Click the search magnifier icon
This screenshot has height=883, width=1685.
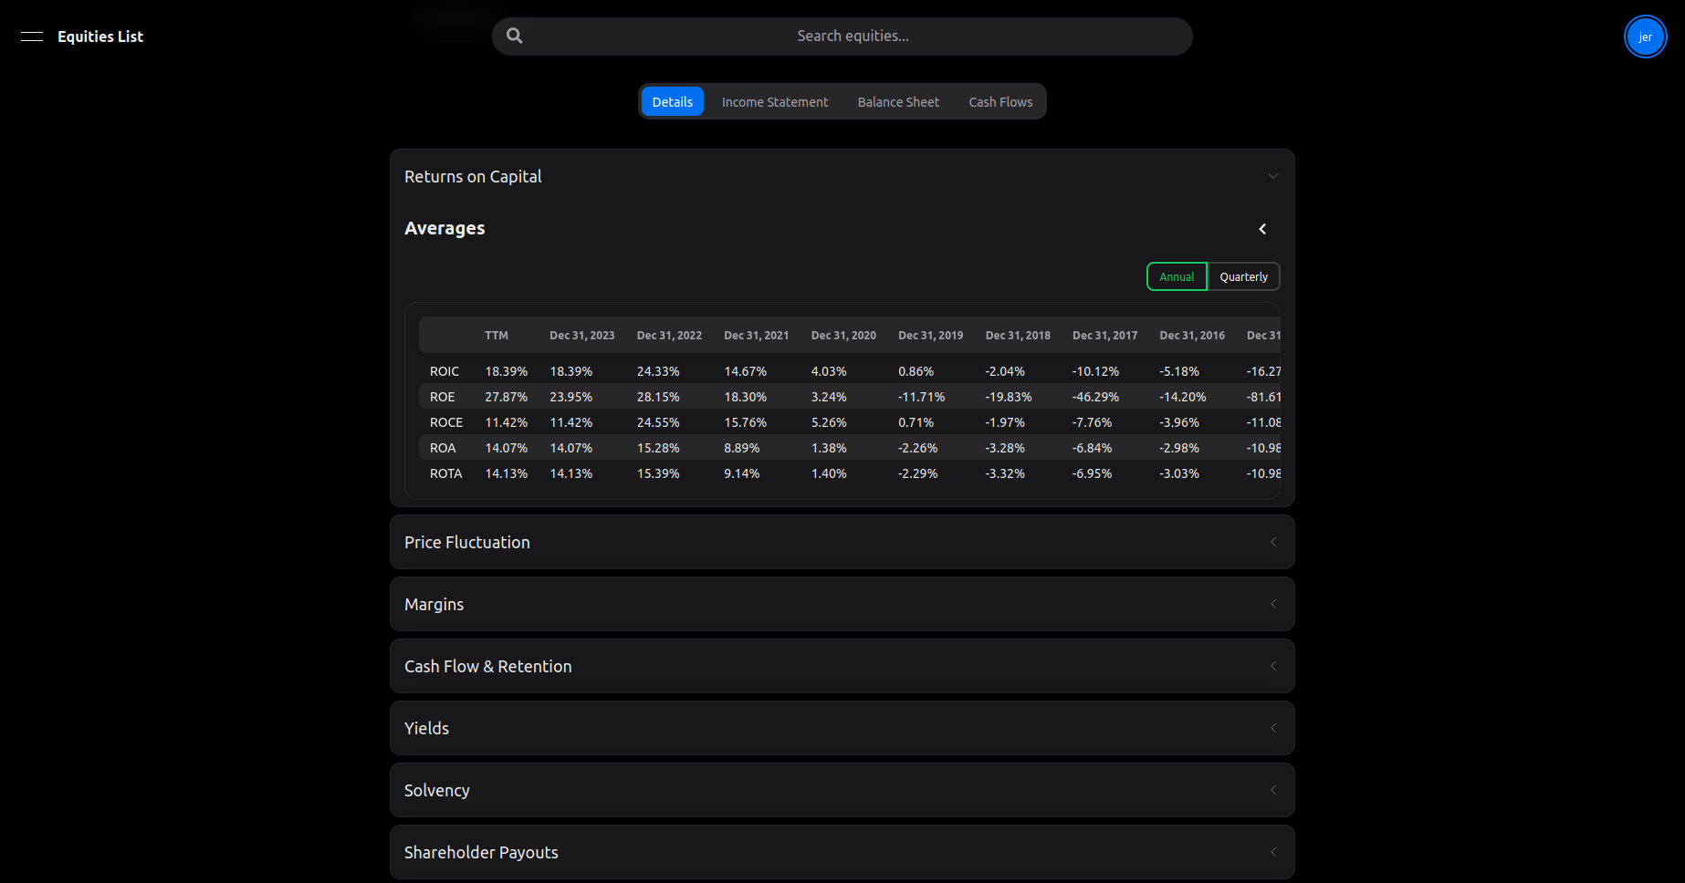point(515,36)
